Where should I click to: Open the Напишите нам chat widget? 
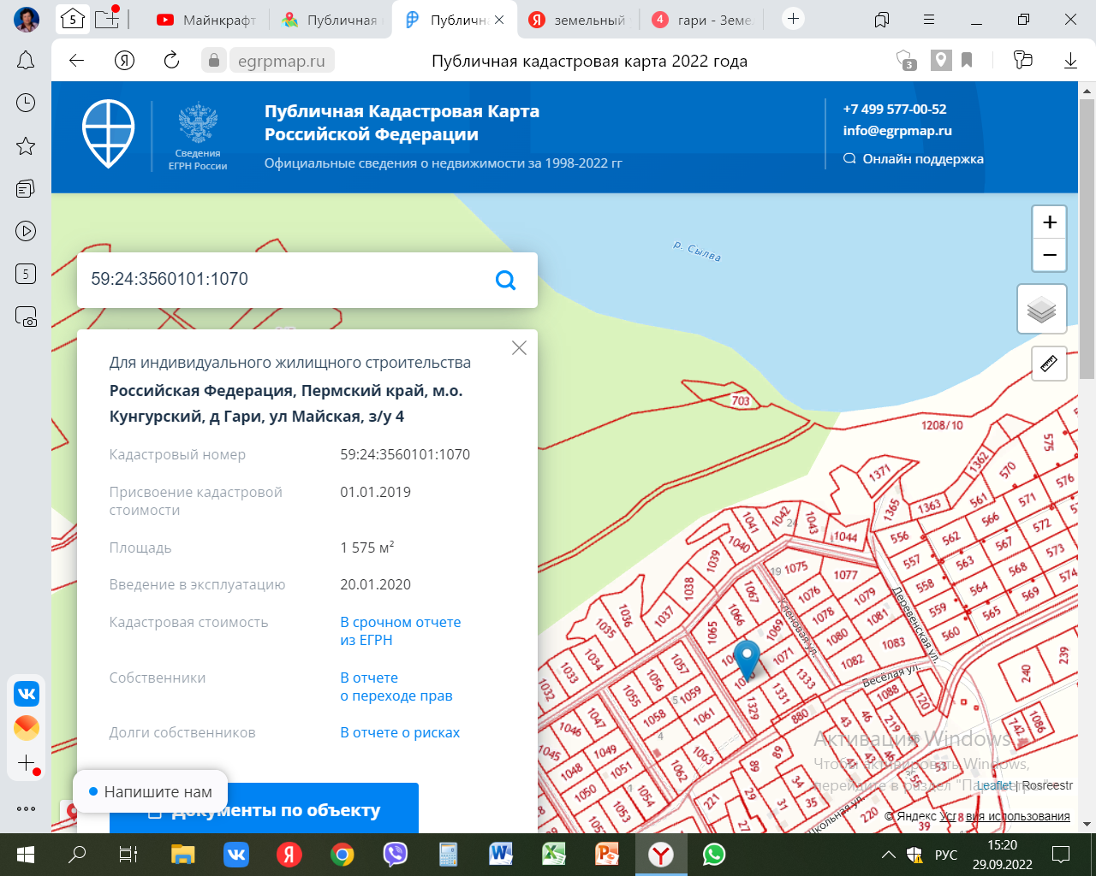[x=150, y=792]
